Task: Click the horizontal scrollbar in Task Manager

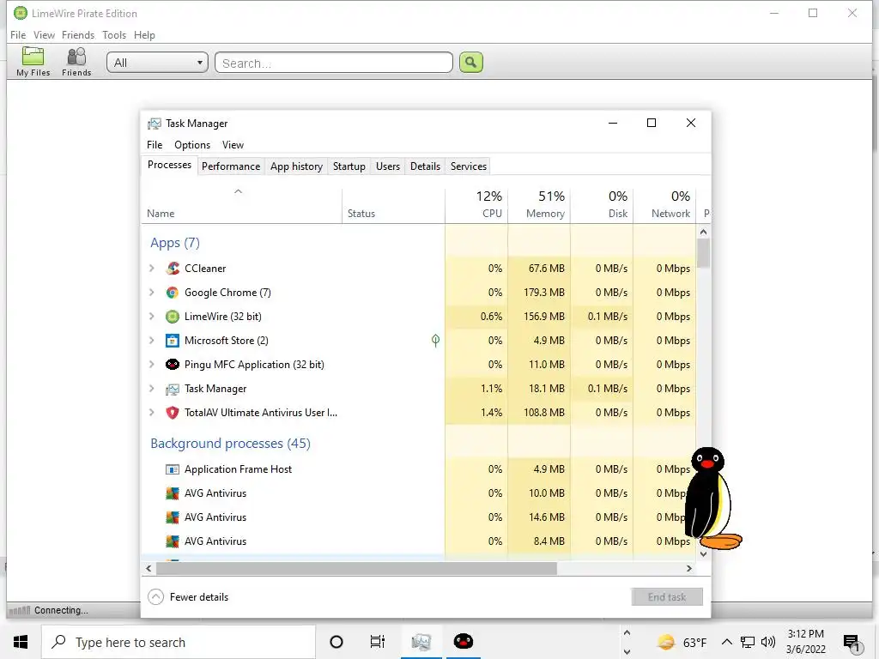Action: click(356, 569)
